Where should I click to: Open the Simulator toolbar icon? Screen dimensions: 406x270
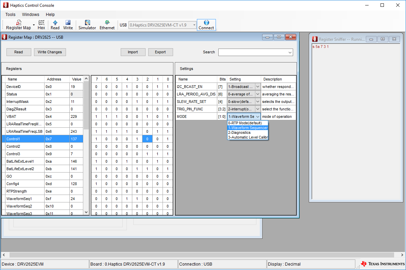(87, 25)
